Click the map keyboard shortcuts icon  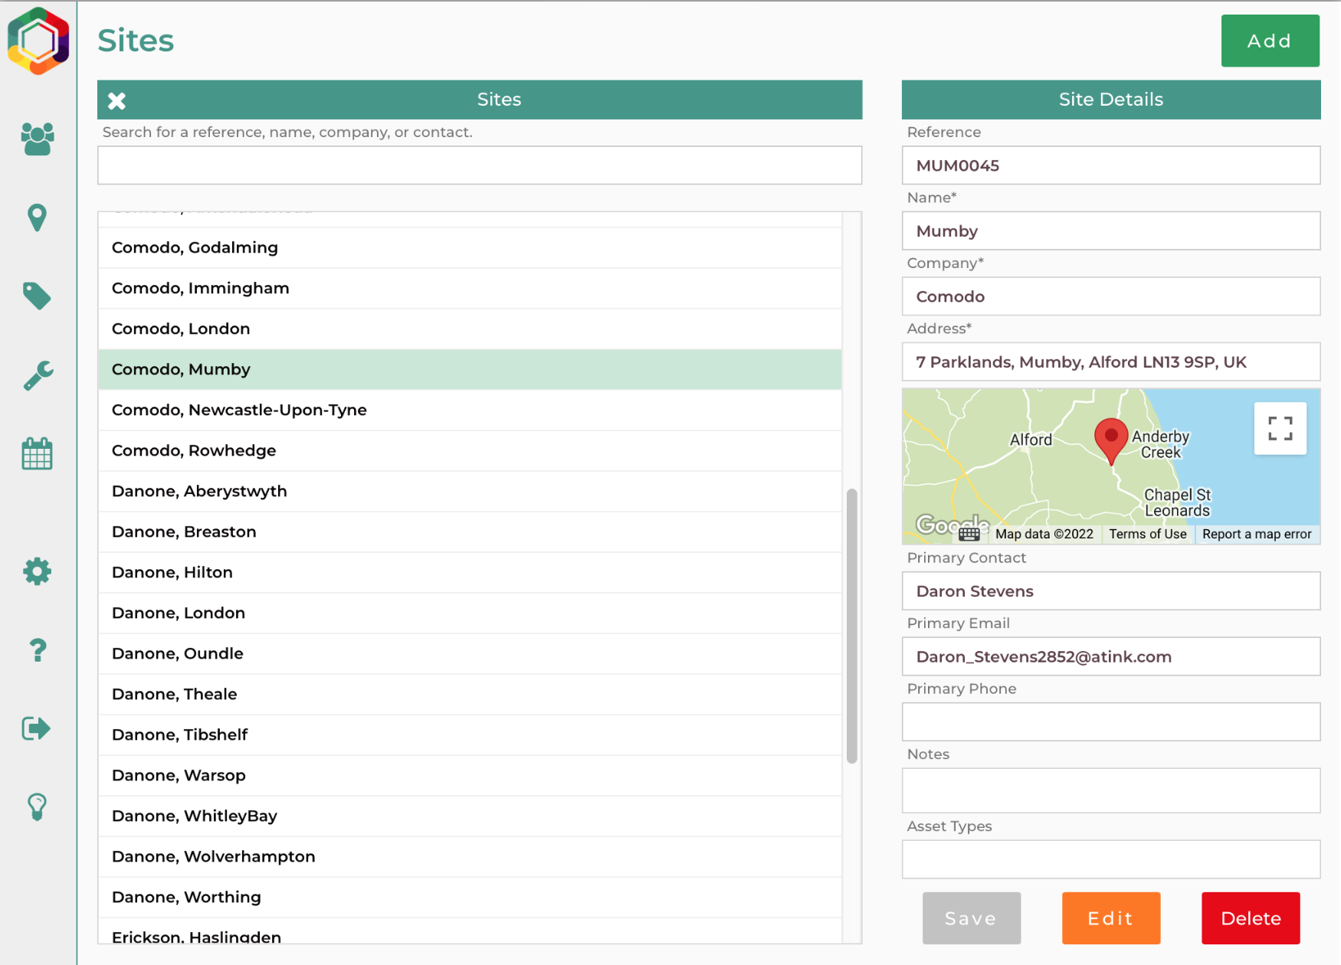click(x=969, y=534)
